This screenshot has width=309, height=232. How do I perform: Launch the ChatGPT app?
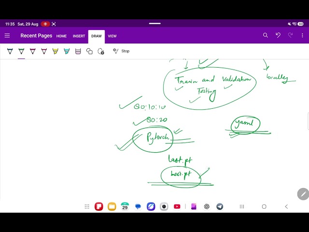pyautogui.click(x=207, y=206)
